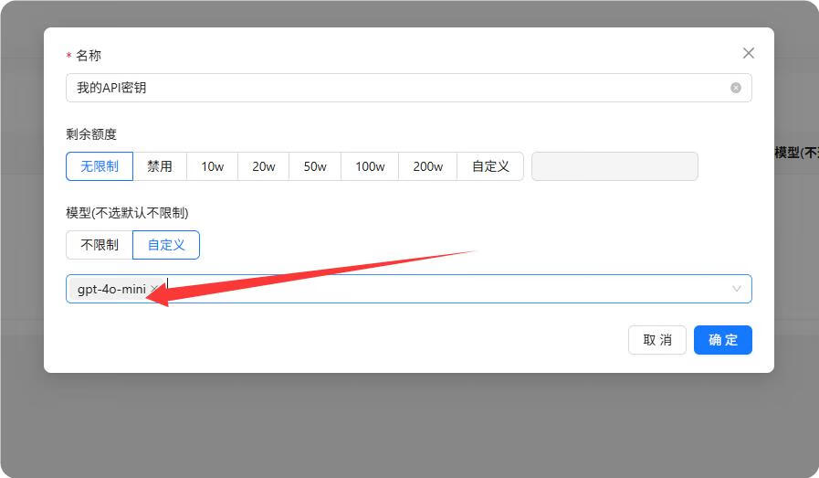
Task: Select the 禁用 quota option
Action: click(160, 166)
